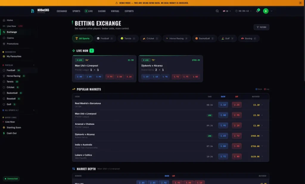Viewport: 305px width, 184px height.
Task: Open the language EN dropdown
Action: pyautogui.click(x=227, y=11)
